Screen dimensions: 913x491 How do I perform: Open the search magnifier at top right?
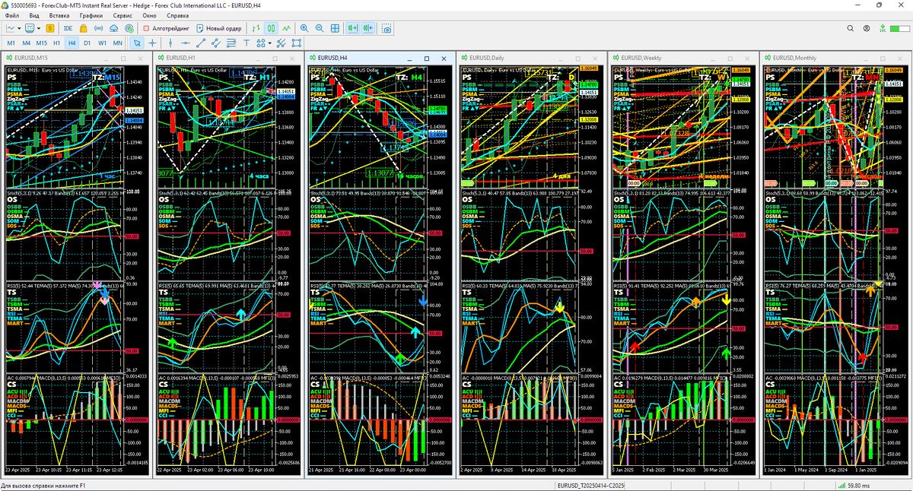click(x=851, y=28)
